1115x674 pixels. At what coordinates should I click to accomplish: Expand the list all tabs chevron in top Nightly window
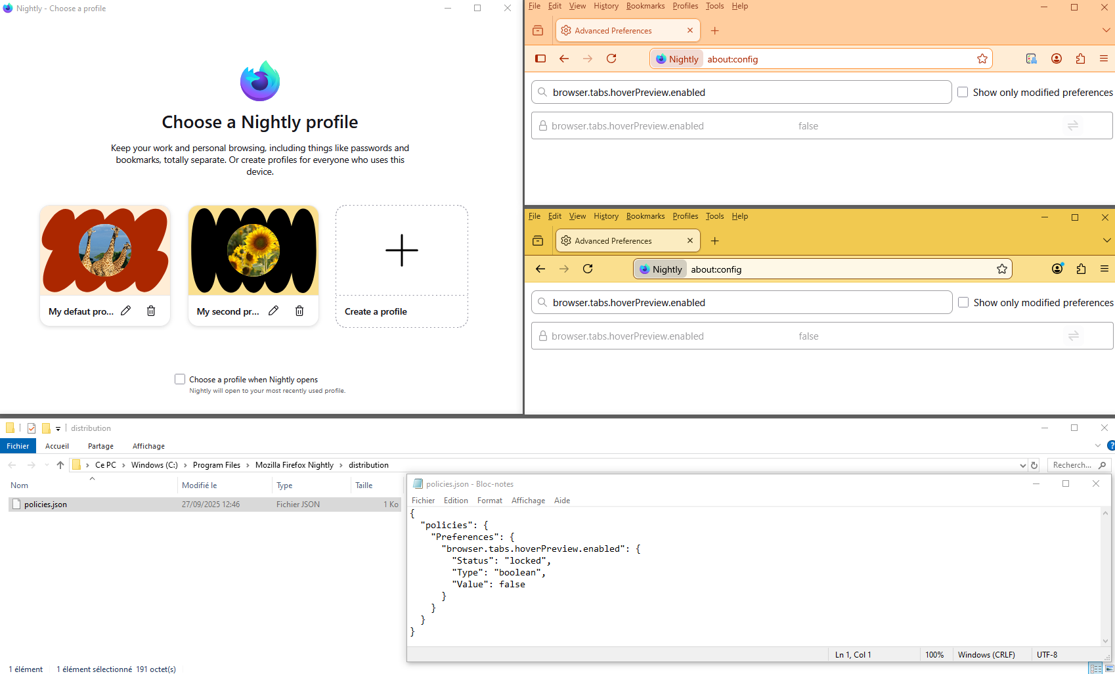1106,30
